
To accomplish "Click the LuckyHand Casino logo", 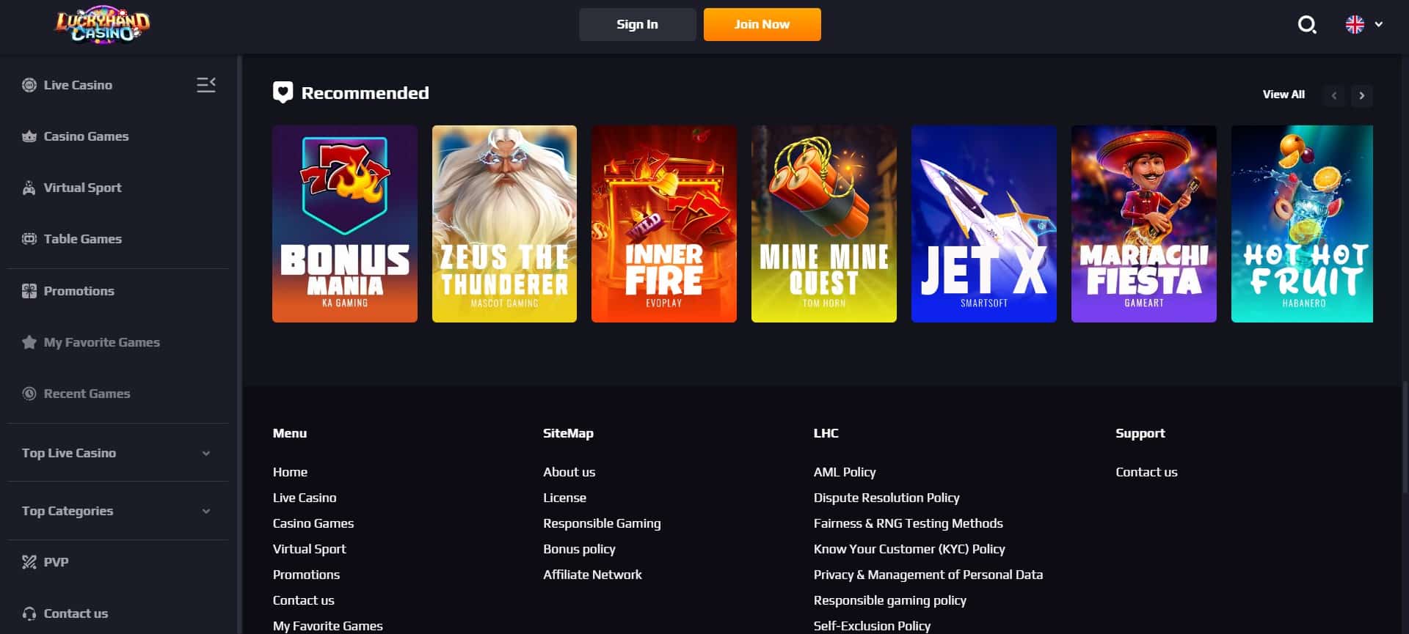I will (x=103, y=26).
